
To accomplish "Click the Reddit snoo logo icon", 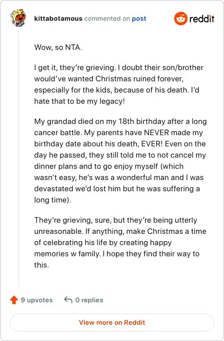I will tap(180, 19).
